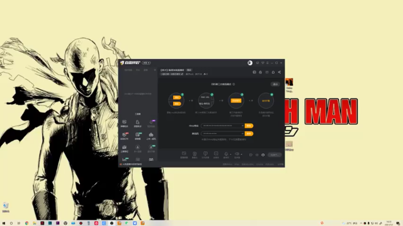Click the speaker icon in bottom toolbar
The width and height of the screenshot is (403, 226).
[237, 154]
